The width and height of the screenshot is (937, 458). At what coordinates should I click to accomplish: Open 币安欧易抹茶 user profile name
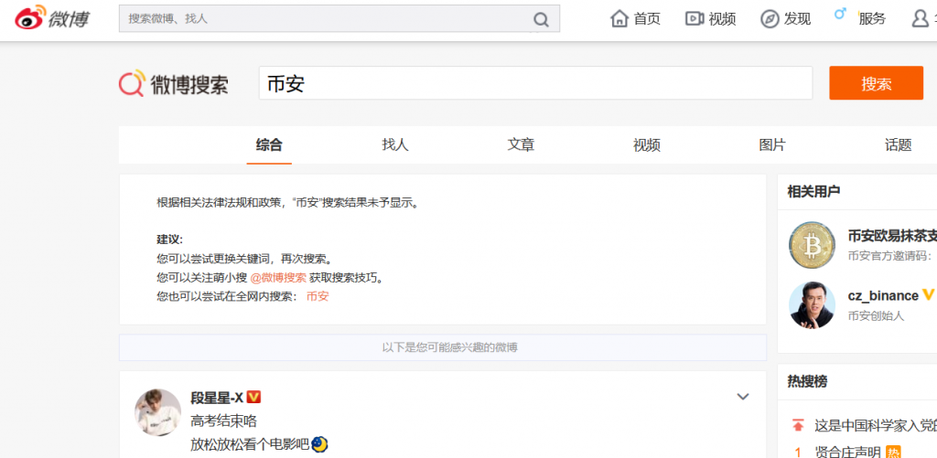892,236
